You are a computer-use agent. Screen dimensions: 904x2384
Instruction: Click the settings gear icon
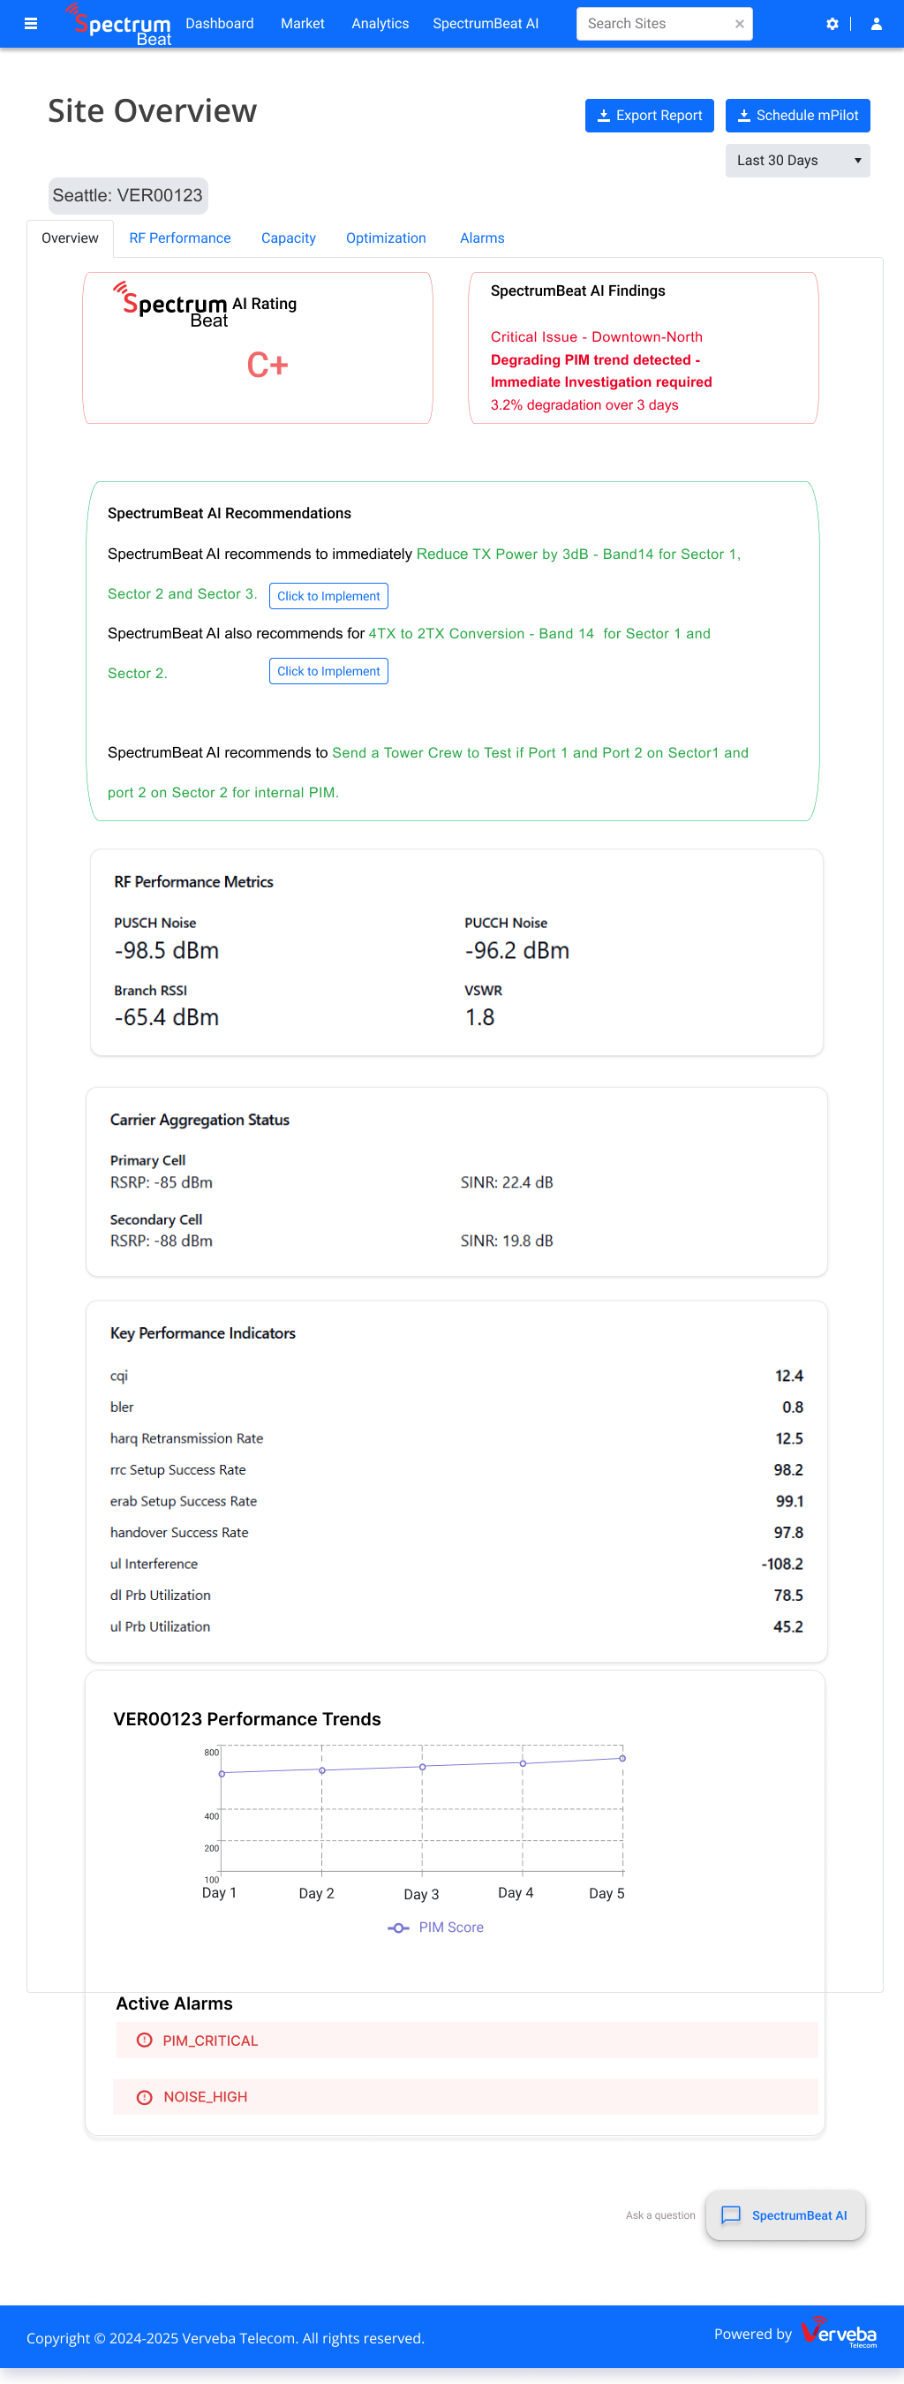(832, 24)
